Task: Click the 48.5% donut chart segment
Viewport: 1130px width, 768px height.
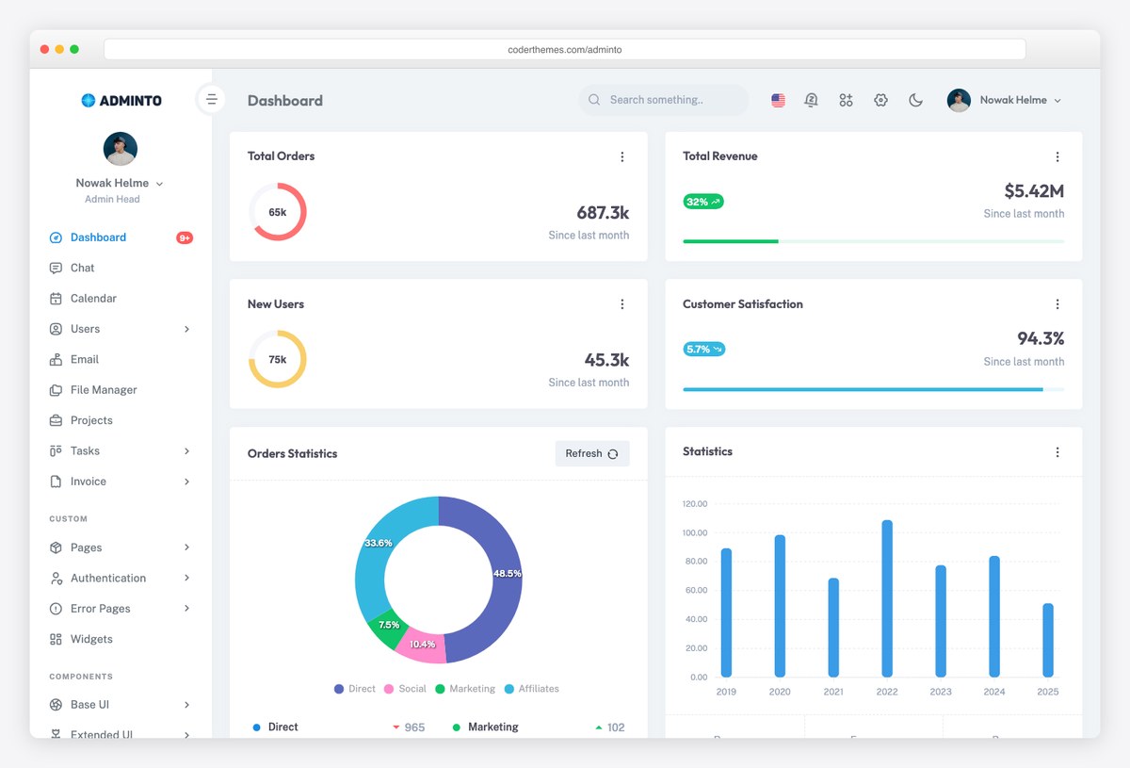Action: pyautogui.click(x=507, y=573)
